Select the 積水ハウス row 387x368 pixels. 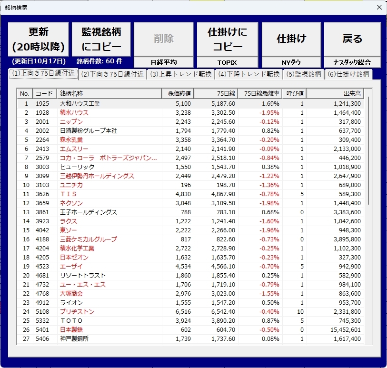coord(190,113)
